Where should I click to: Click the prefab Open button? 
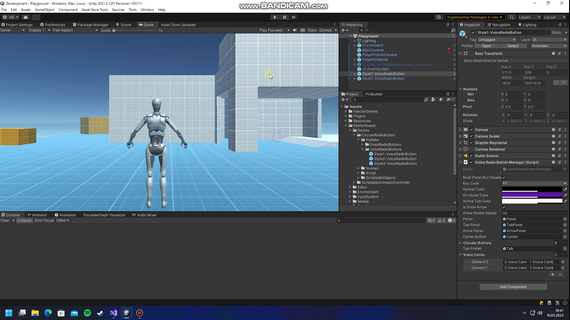(487, 46)
